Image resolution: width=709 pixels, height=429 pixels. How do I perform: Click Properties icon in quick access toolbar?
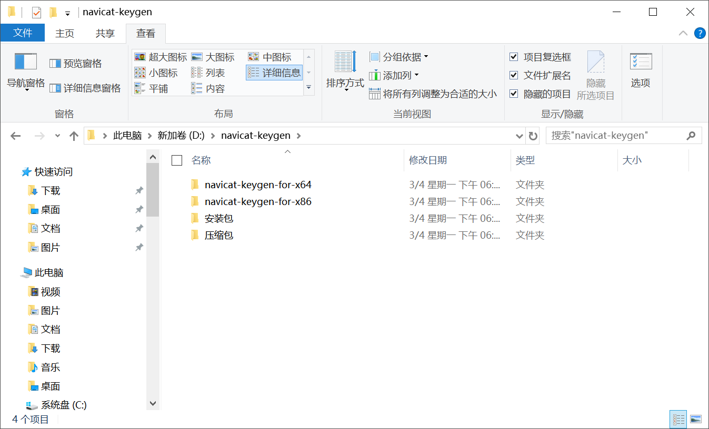coord(36,12)
